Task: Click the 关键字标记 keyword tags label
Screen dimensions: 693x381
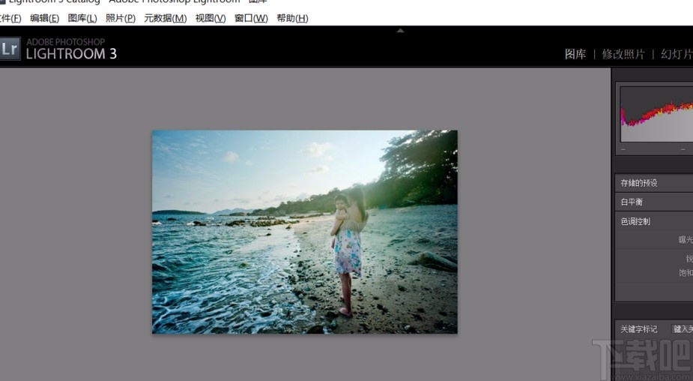Action: point(638,328)
